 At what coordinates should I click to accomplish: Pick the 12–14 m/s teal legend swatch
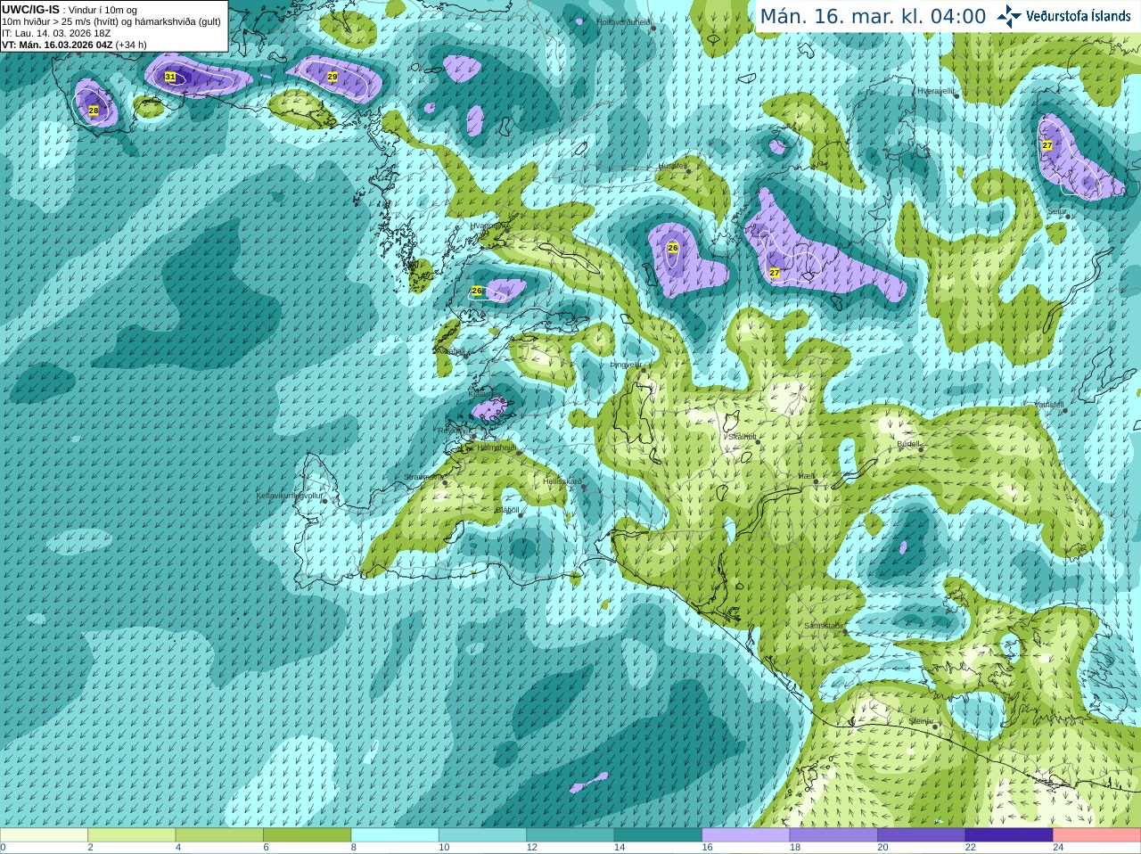570,835
